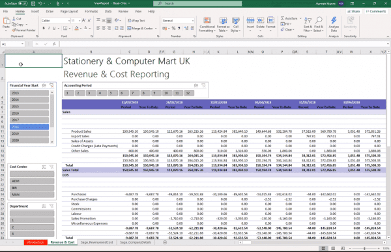Click the Cut scissors icon

point(14,19)
